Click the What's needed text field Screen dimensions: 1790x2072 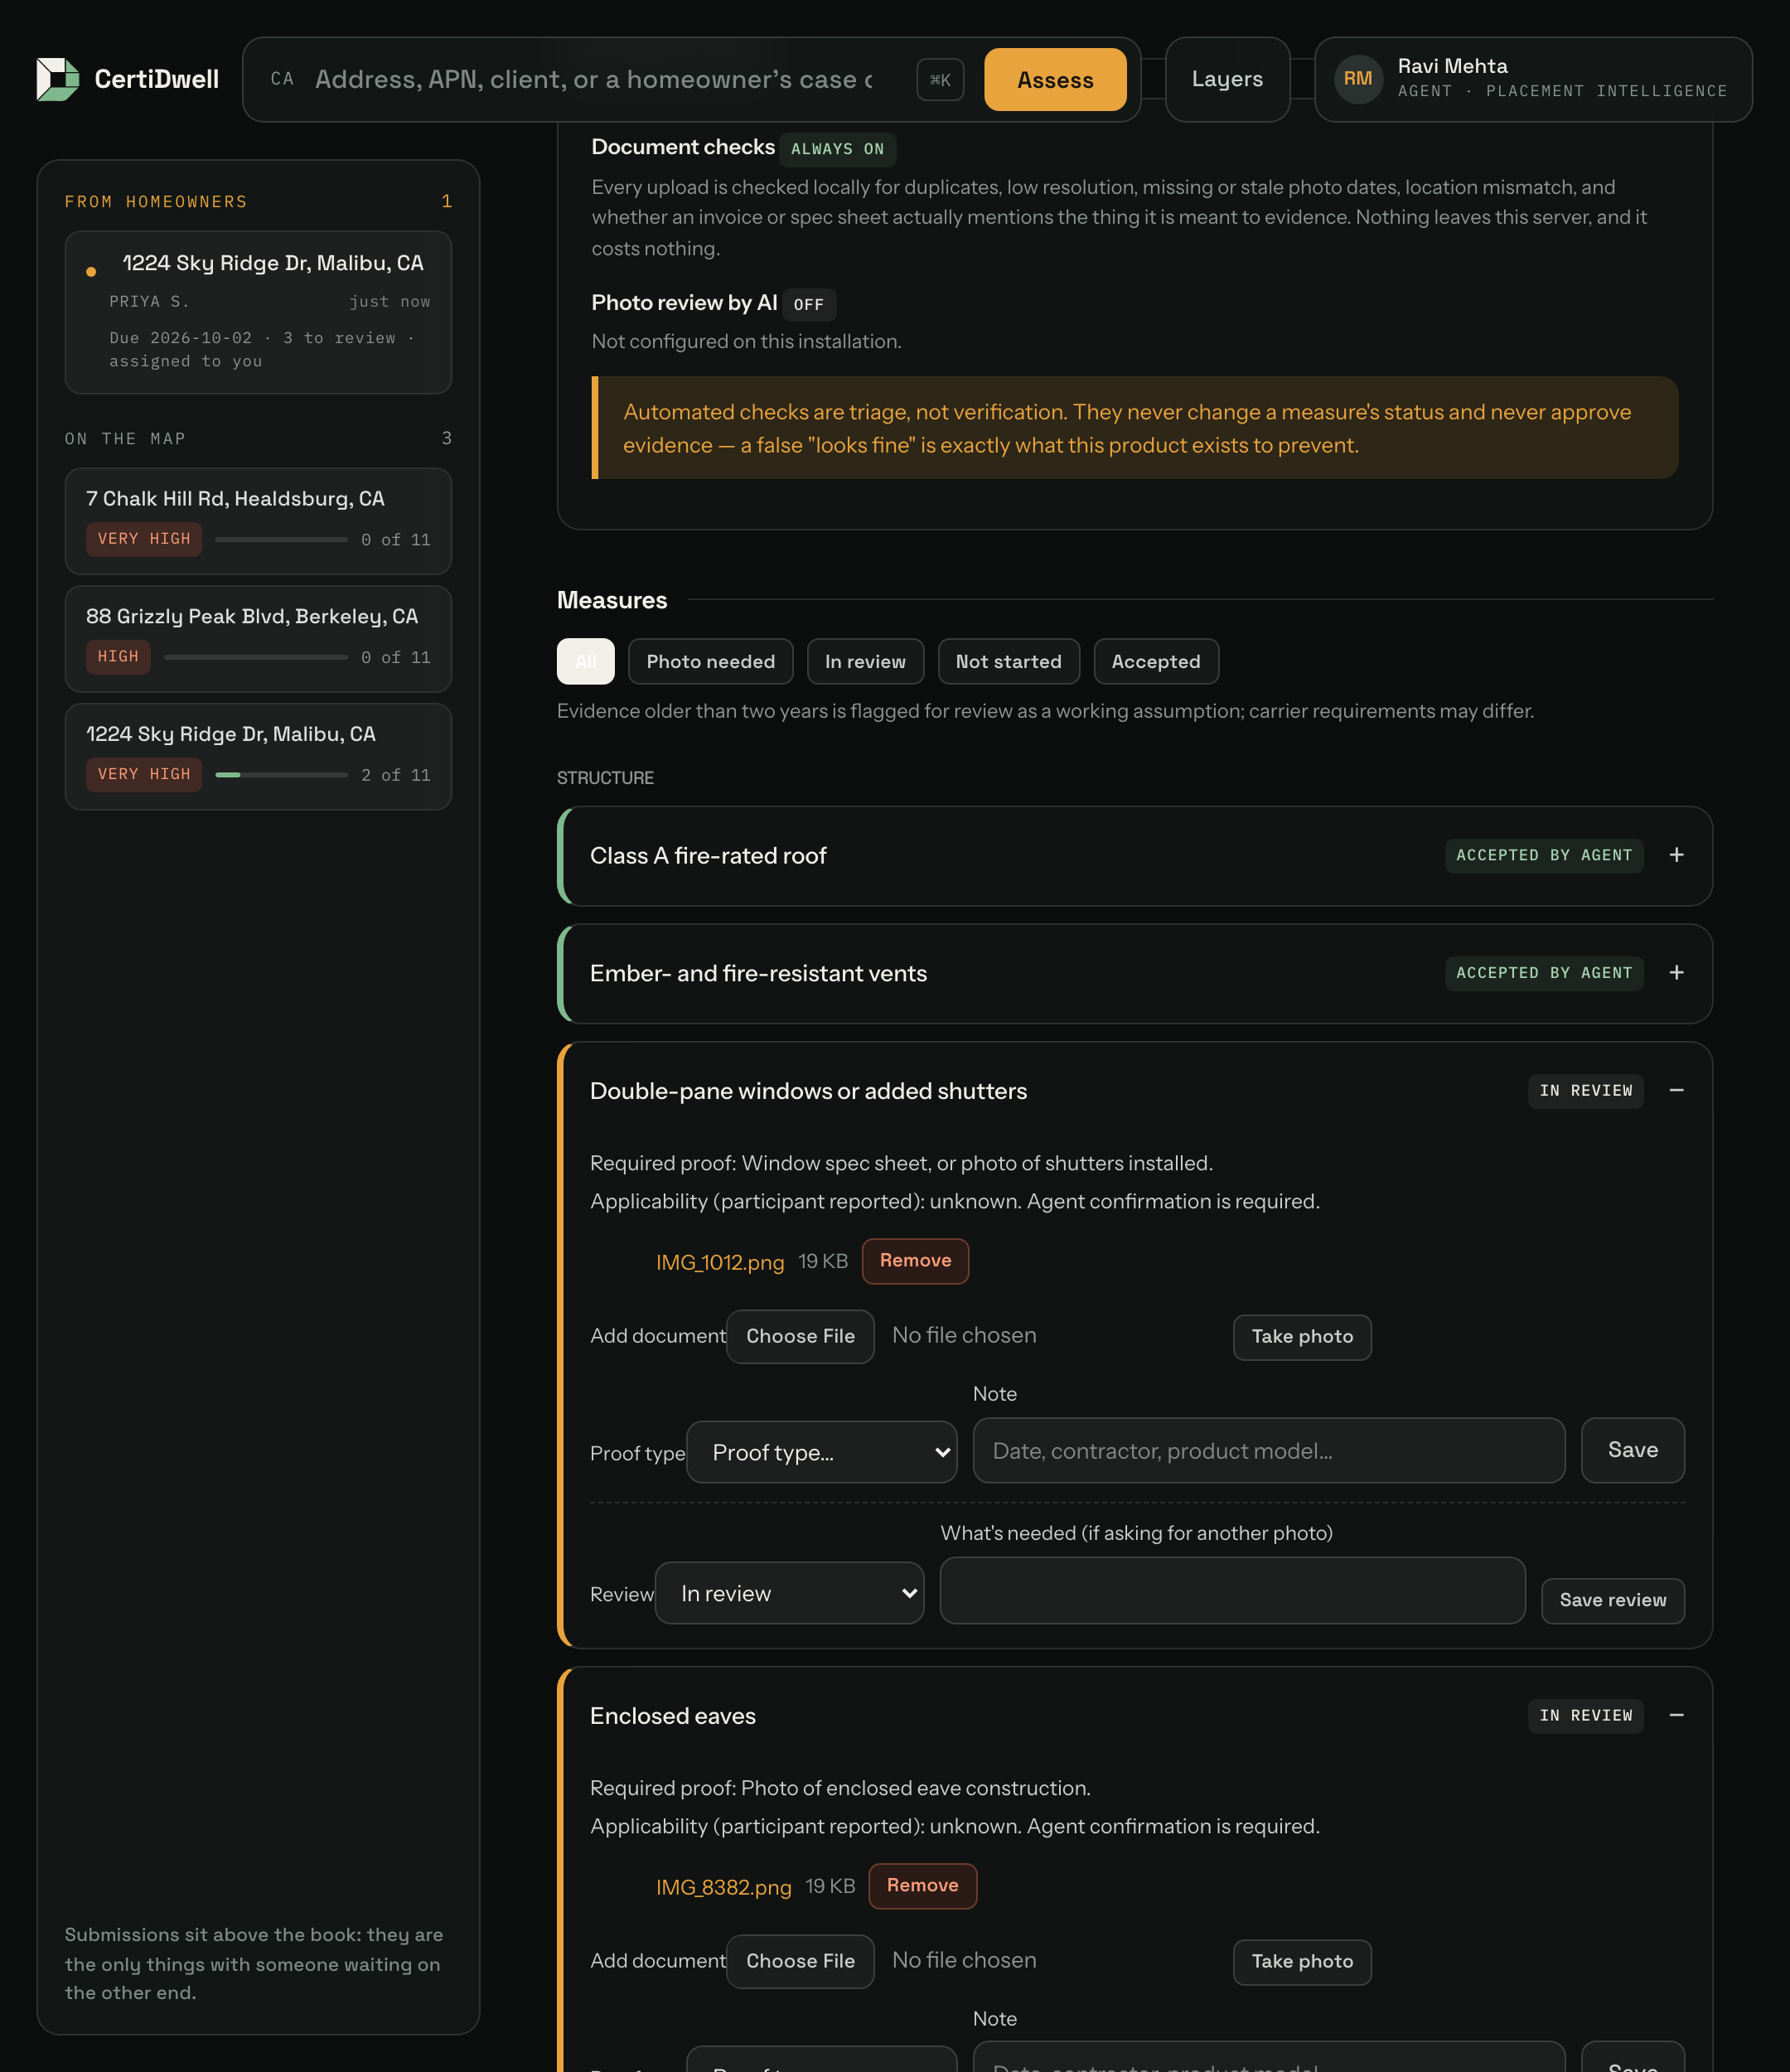pyautogui.click(x=1232, y=1590)
